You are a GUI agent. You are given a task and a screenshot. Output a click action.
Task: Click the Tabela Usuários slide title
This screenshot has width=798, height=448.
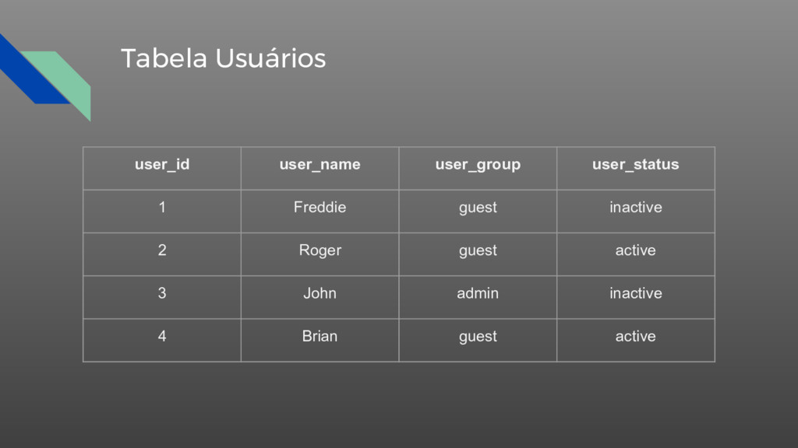coord(223,58)
